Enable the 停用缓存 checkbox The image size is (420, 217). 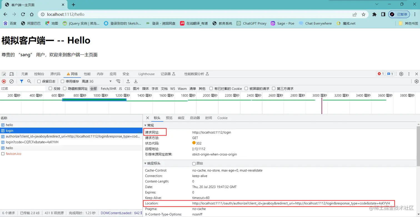click(62, 81)
